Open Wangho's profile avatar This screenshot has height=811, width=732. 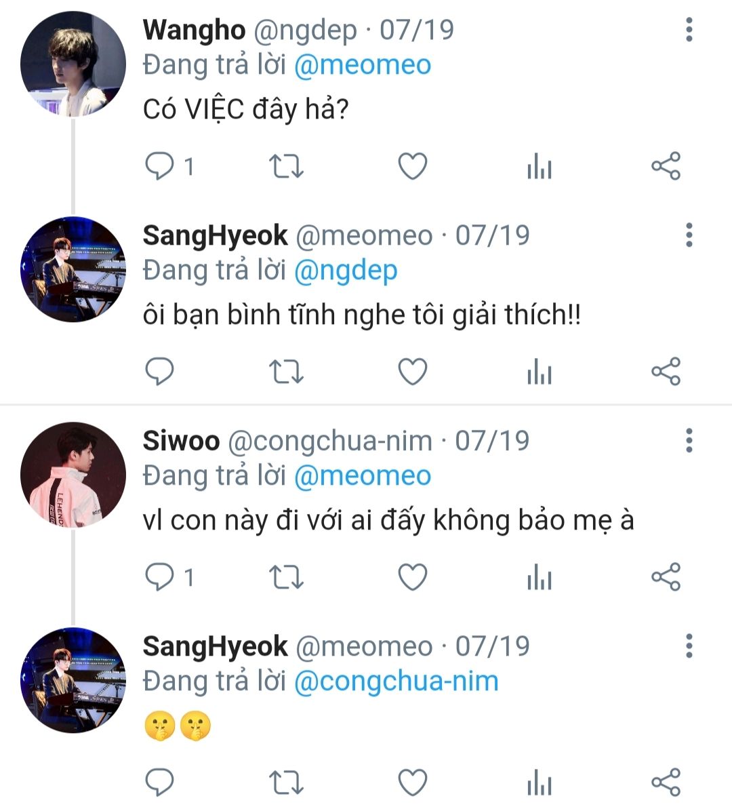[73, 64]
